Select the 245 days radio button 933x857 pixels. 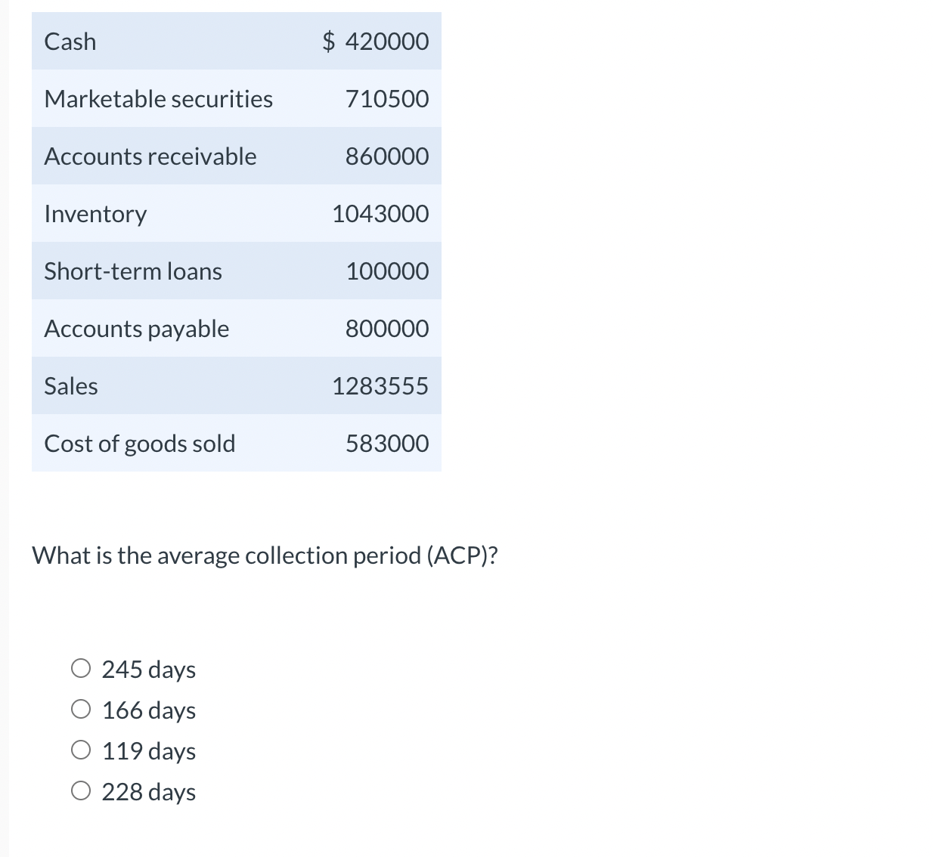[x=82, y=668]
